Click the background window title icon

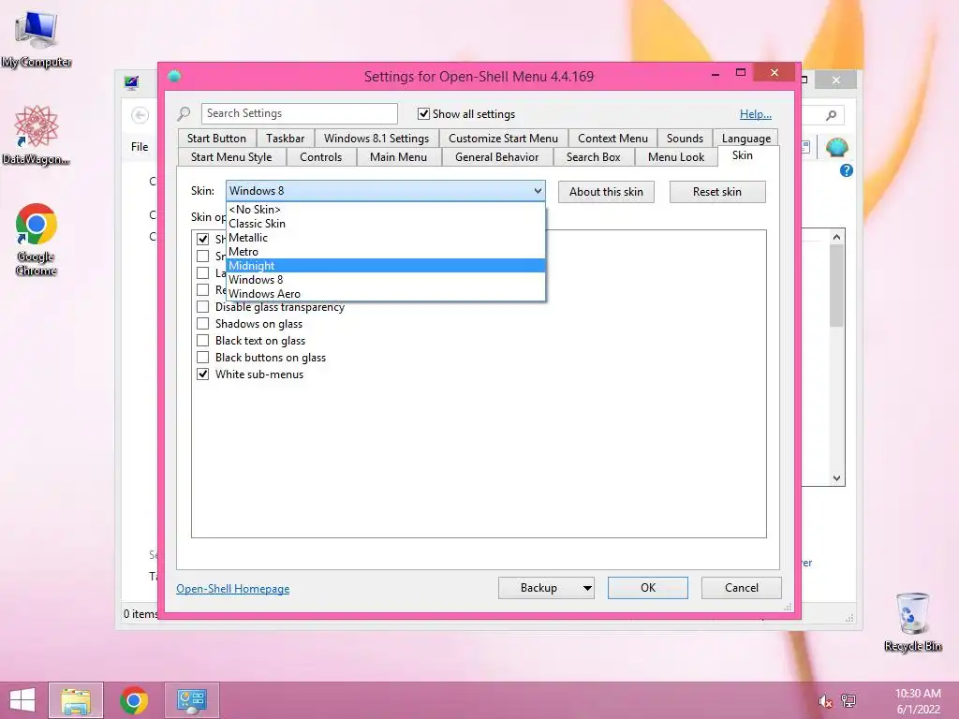131,82
